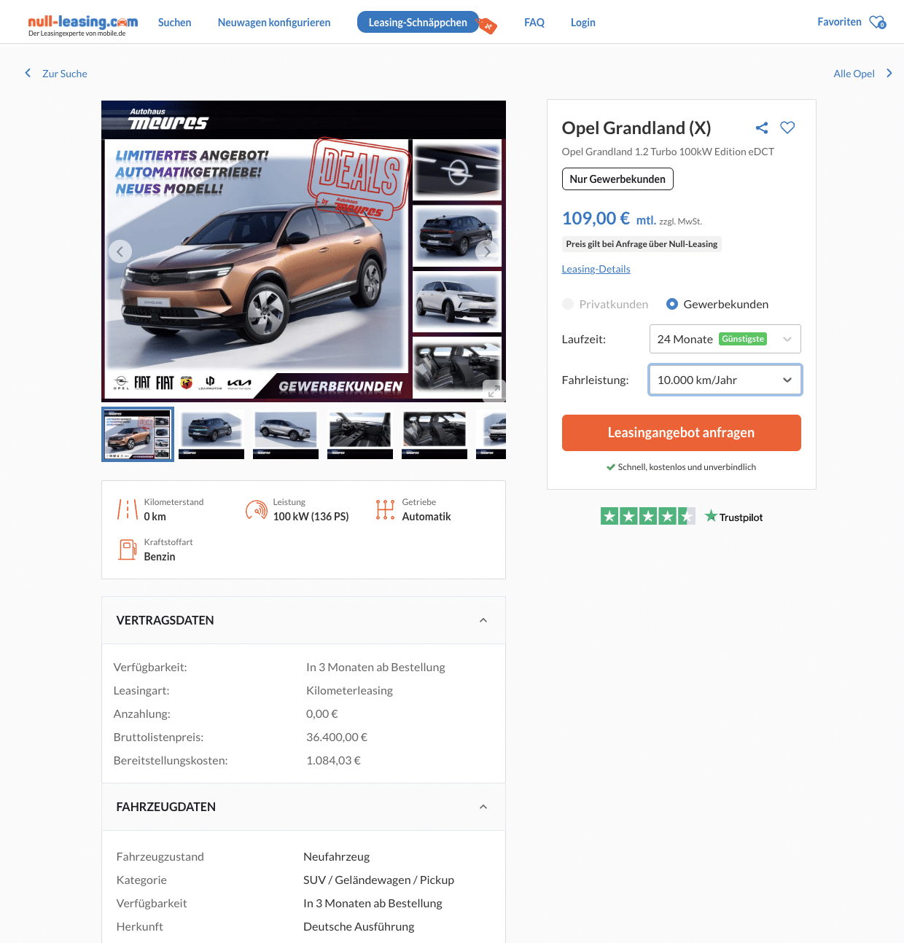904x943 pixels.
Task: Open Neuwagen konfigurieren menu item
Action: 274,23
